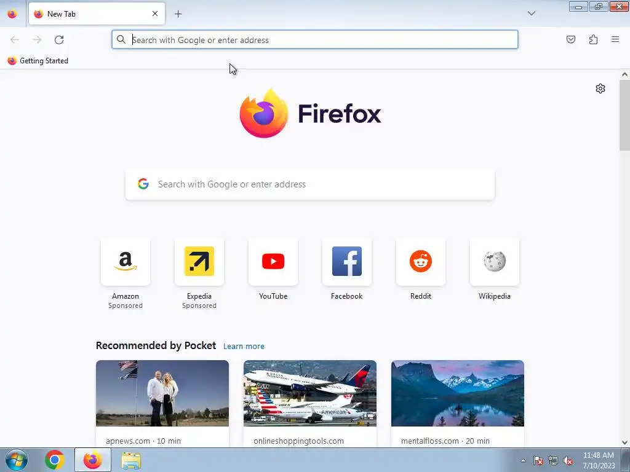Image resolution: width=630 pixels, height=472 pixels.
Task: Click the Action Center flag icon
Action: [x=538, y=460]
